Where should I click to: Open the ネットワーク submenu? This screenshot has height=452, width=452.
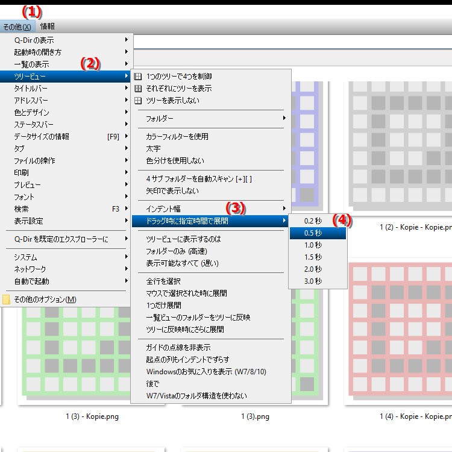click(65, 269)
